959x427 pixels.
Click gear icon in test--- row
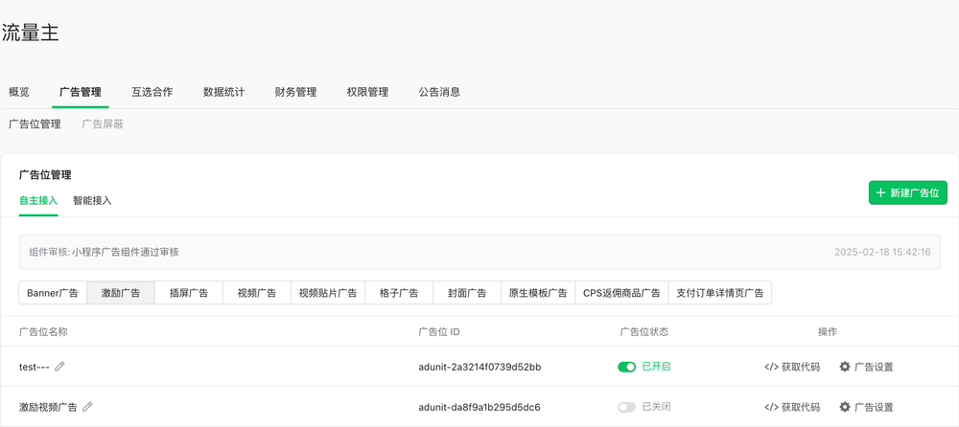coord(845,367)
